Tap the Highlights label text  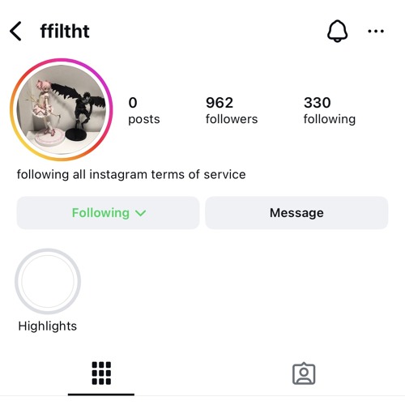point(48,326)
